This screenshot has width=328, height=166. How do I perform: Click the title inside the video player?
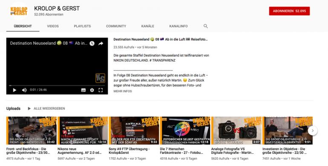[x=49, y=43]
